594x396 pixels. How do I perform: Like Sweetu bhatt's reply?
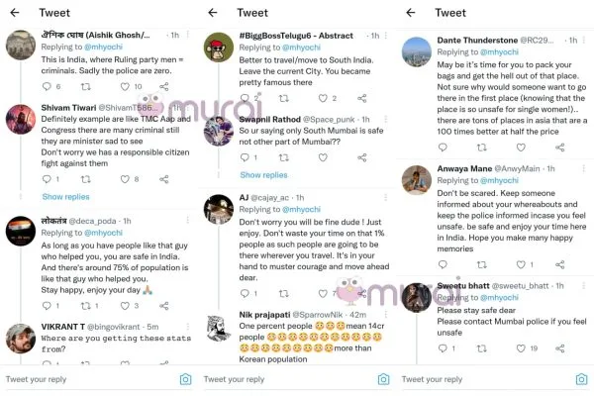(520, 348)
